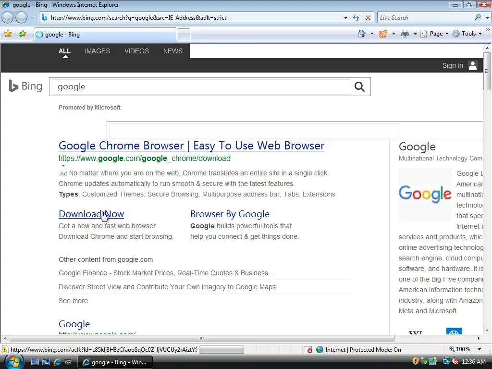This screenshot has height=369, width=492.
Task: Click the 'Promoted by Microsoft' label
Action: pos(89,107)
